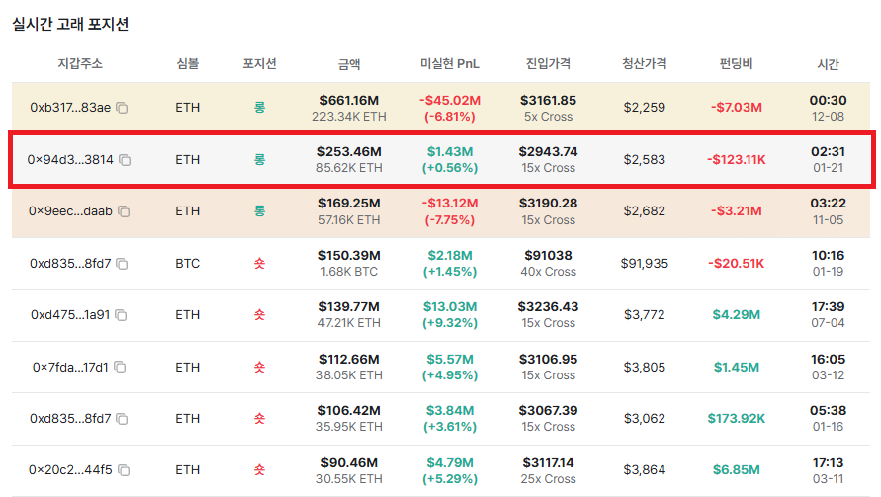This screenshot has width=881, height=497.
Task: Open wallet 0xd475...1a91 address link
Action: 70,315
